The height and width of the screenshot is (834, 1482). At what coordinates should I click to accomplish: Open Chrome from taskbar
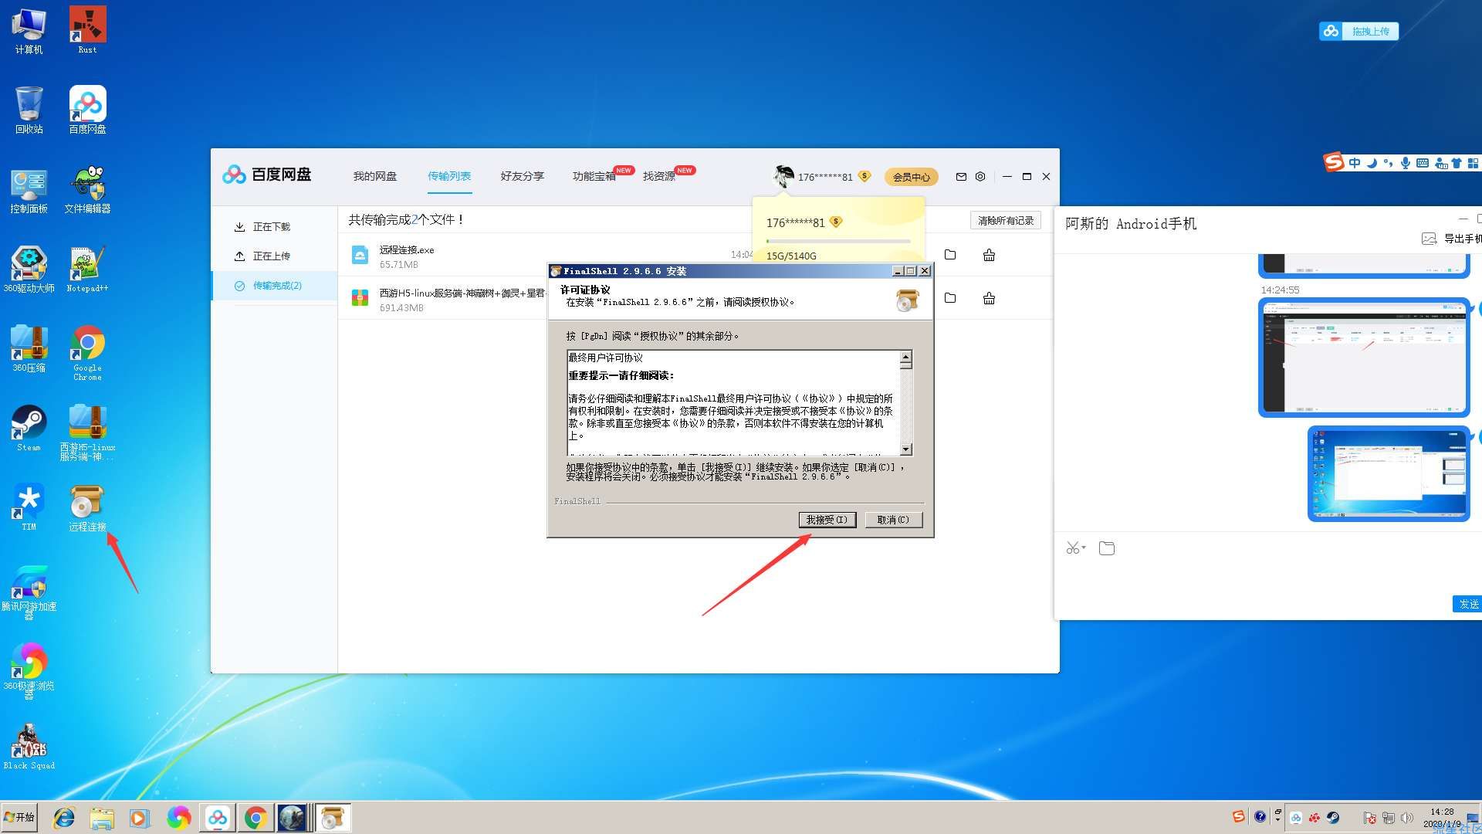click(x=255, y=818)
